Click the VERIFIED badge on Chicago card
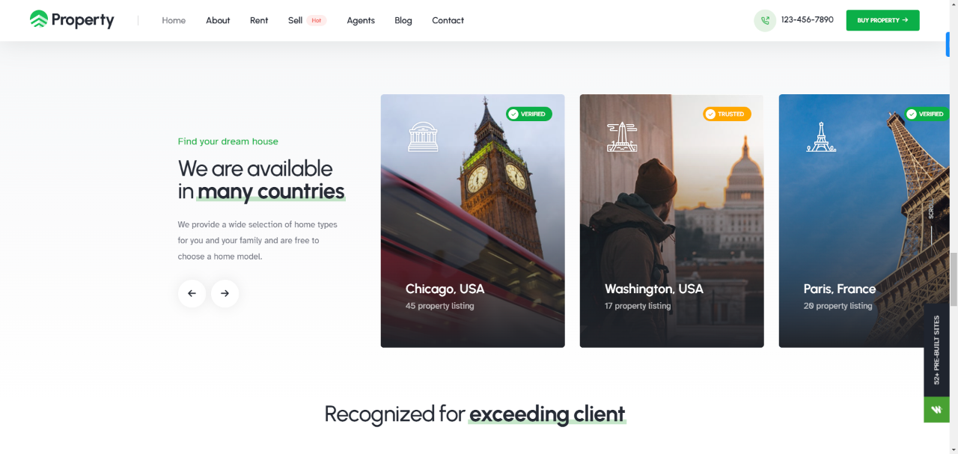Viewport: 958px width, 454px height. click(529, 114)
